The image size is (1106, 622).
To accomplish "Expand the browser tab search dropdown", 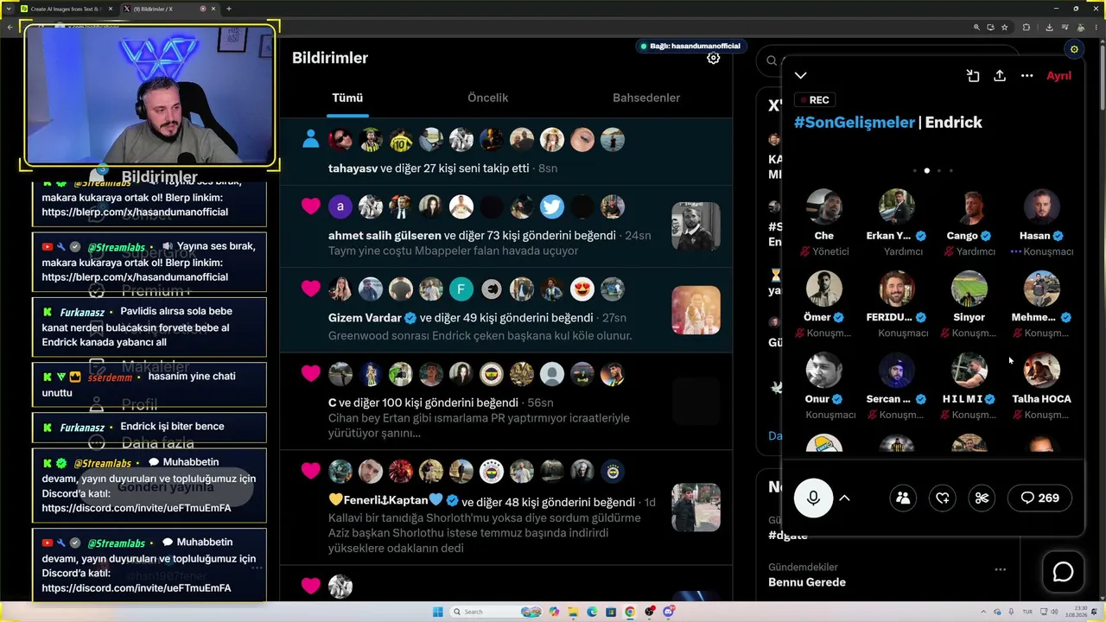I will 10,9.
